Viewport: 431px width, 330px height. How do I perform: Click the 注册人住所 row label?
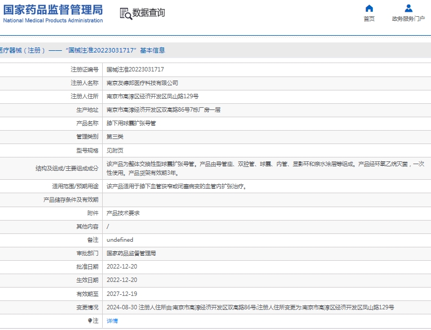tap(84, 97)
